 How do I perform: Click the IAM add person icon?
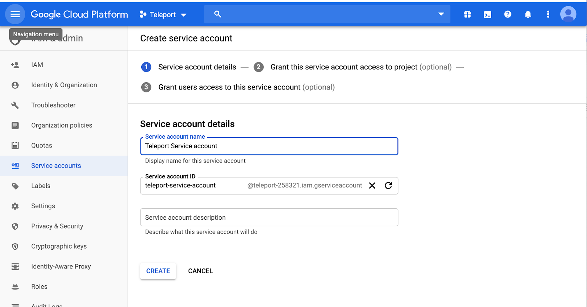point(15,65)
